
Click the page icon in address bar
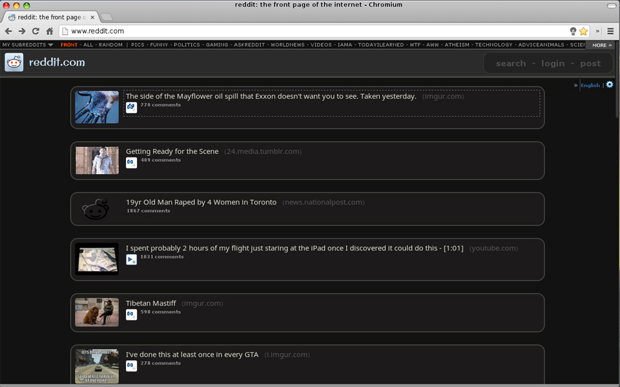click(65, 31)
